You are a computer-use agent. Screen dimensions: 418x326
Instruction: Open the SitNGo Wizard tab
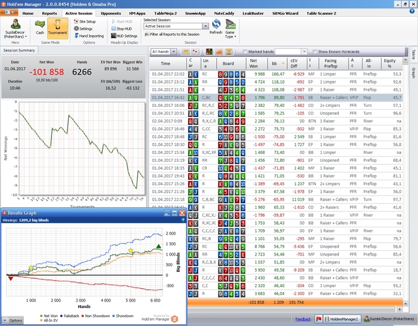coord(285,13)
